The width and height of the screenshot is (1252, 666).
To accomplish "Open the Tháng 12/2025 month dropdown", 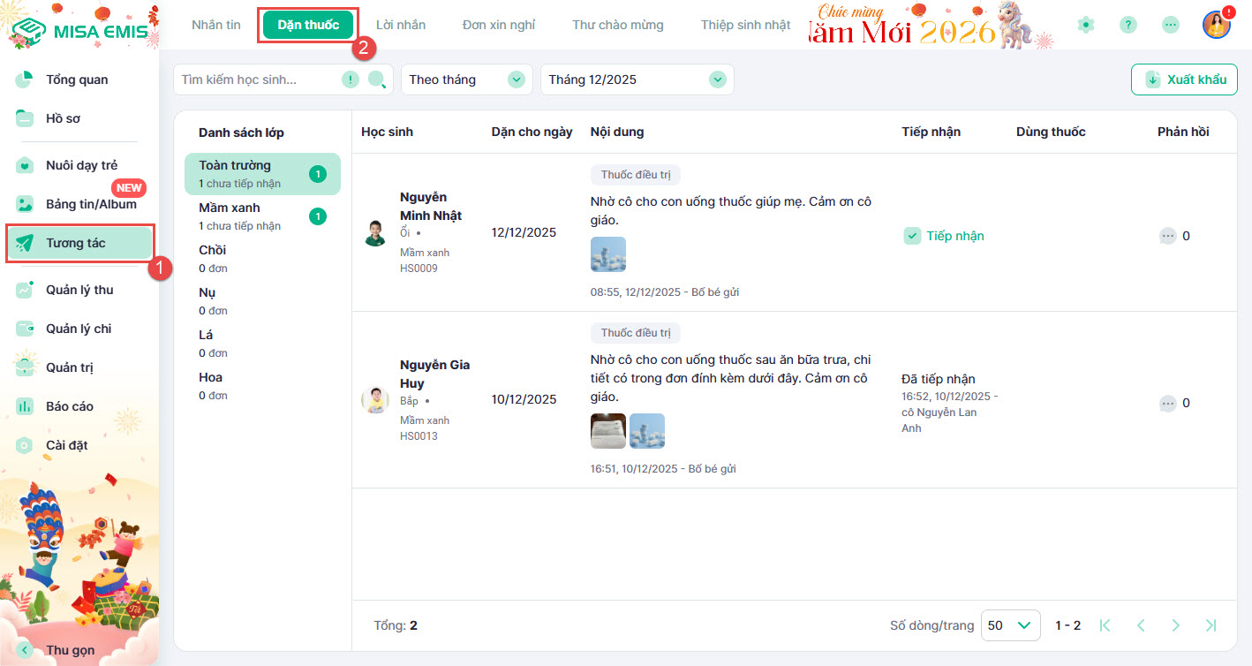I will pyautogui.click(x=637, y=79).
